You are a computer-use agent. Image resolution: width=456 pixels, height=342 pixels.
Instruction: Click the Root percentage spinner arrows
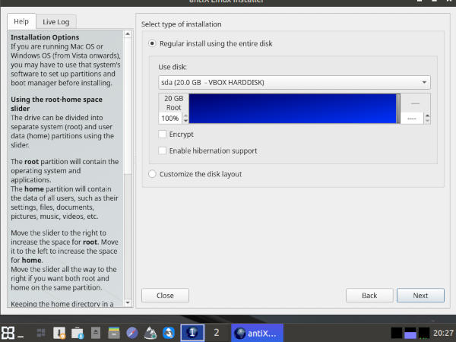coord(184,119)
